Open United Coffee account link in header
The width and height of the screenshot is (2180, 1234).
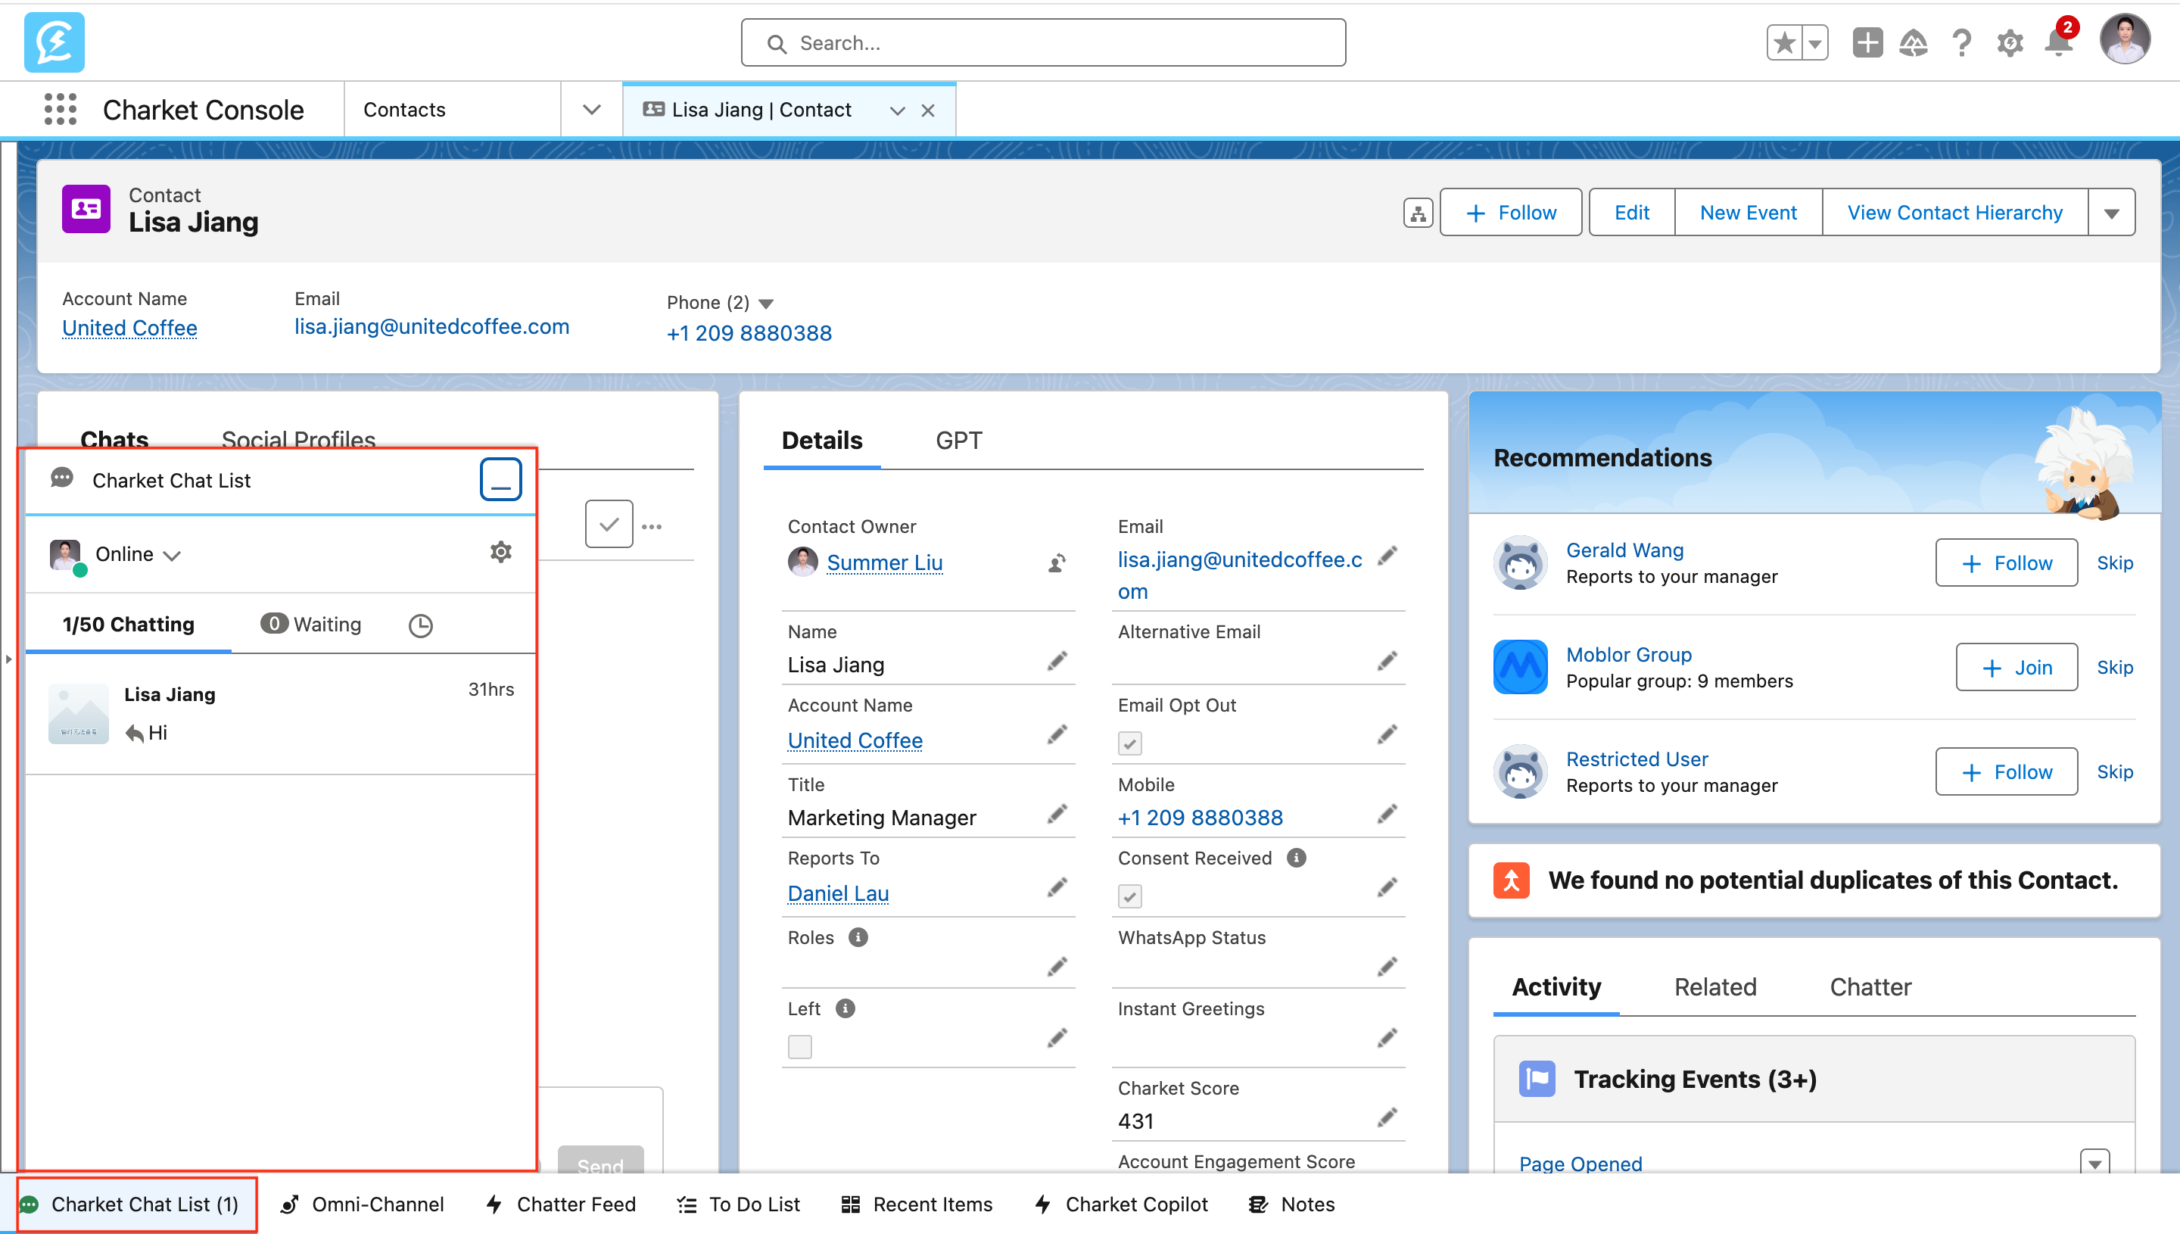pos(129,327)
